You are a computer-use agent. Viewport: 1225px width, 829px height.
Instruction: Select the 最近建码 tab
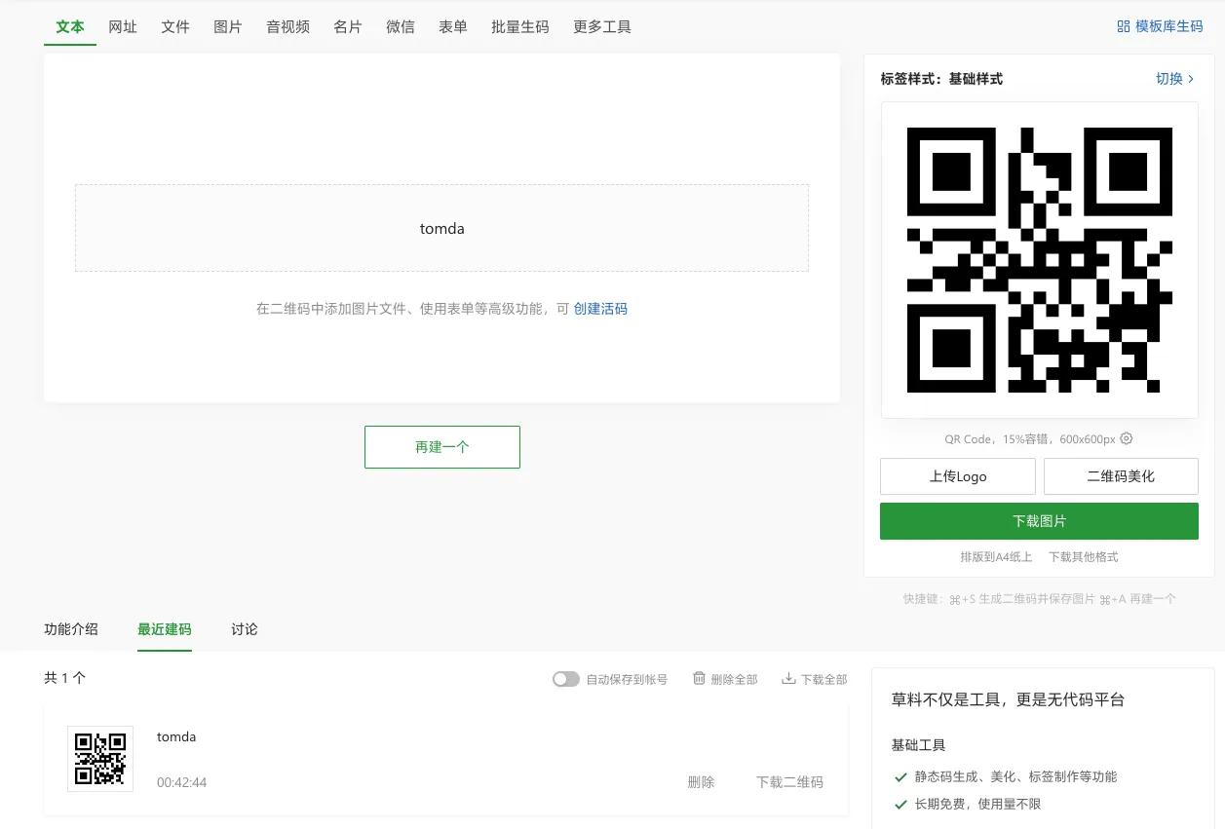coord(165,629)
